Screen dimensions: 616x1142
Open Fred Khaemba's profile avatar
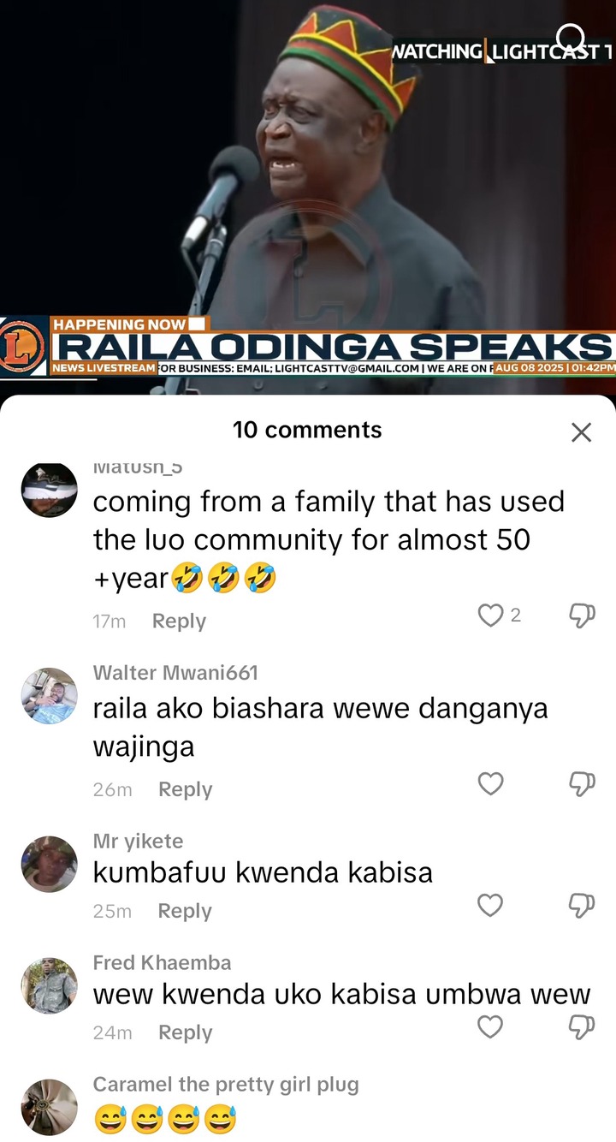[x=49, y=986]
